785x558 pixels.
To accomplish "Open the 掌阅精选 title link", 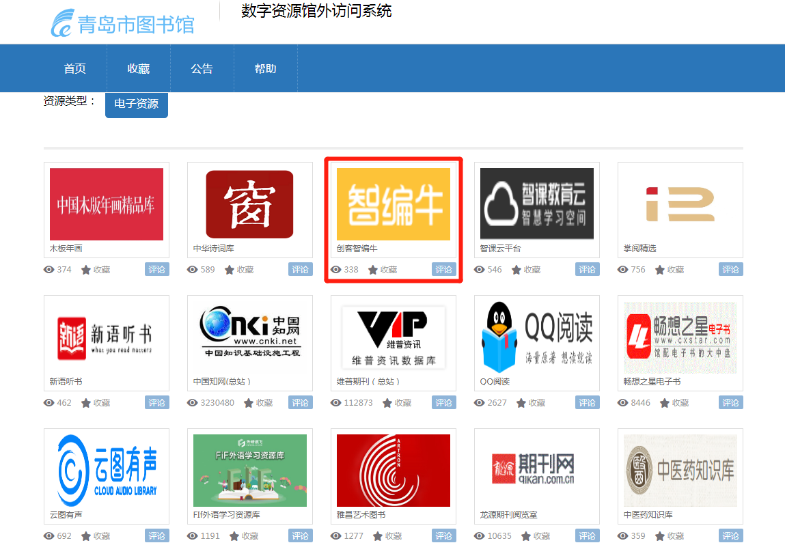I will [x=639, y=248].
